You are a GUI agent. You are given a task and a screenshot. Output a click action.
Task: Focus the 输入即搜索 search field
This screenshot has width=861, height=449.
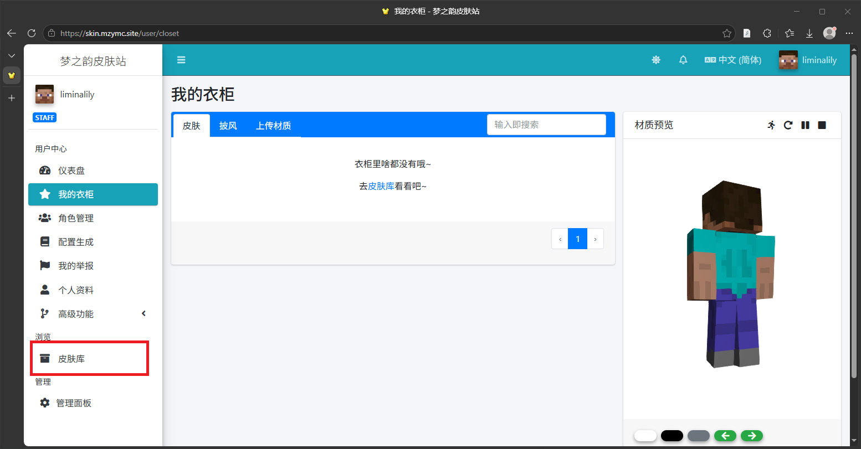546,125
